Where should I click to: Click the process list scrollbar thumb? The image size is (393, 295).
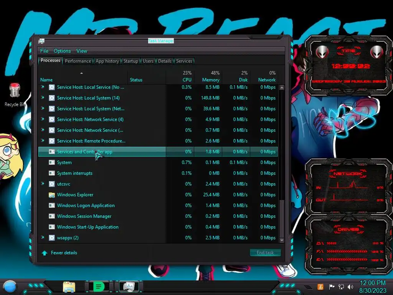282,218
